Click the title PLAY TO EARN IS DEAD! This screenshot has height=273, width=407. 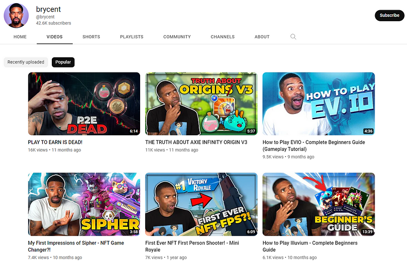click(x=55, y=142)
